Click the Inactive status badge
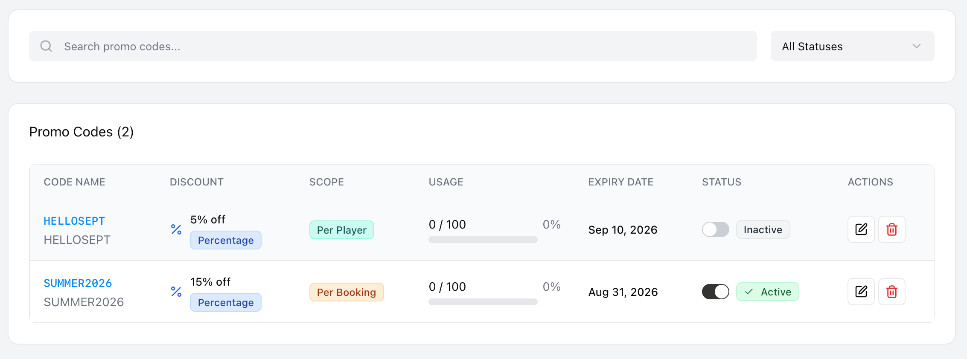Viewport: 967px width, 359px height. point(763,229)
